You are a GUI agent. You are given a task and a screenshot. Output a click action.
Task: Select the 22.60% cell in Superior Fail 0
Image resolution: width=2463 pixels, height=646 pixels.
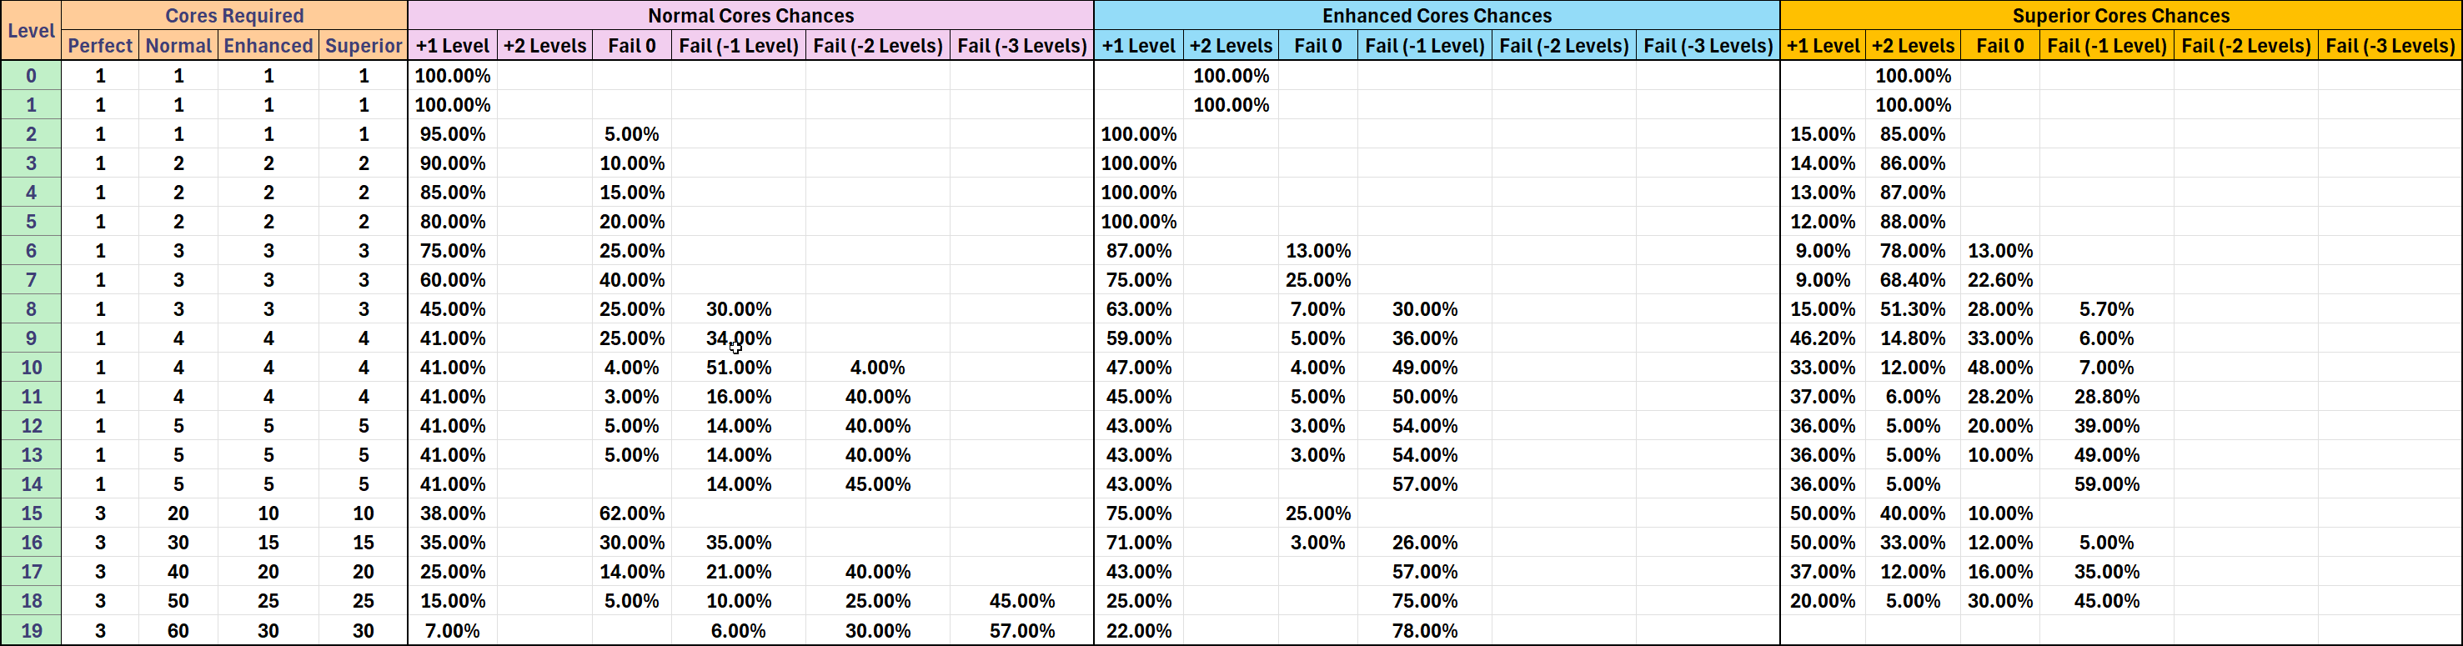[x=1999, y=280]
